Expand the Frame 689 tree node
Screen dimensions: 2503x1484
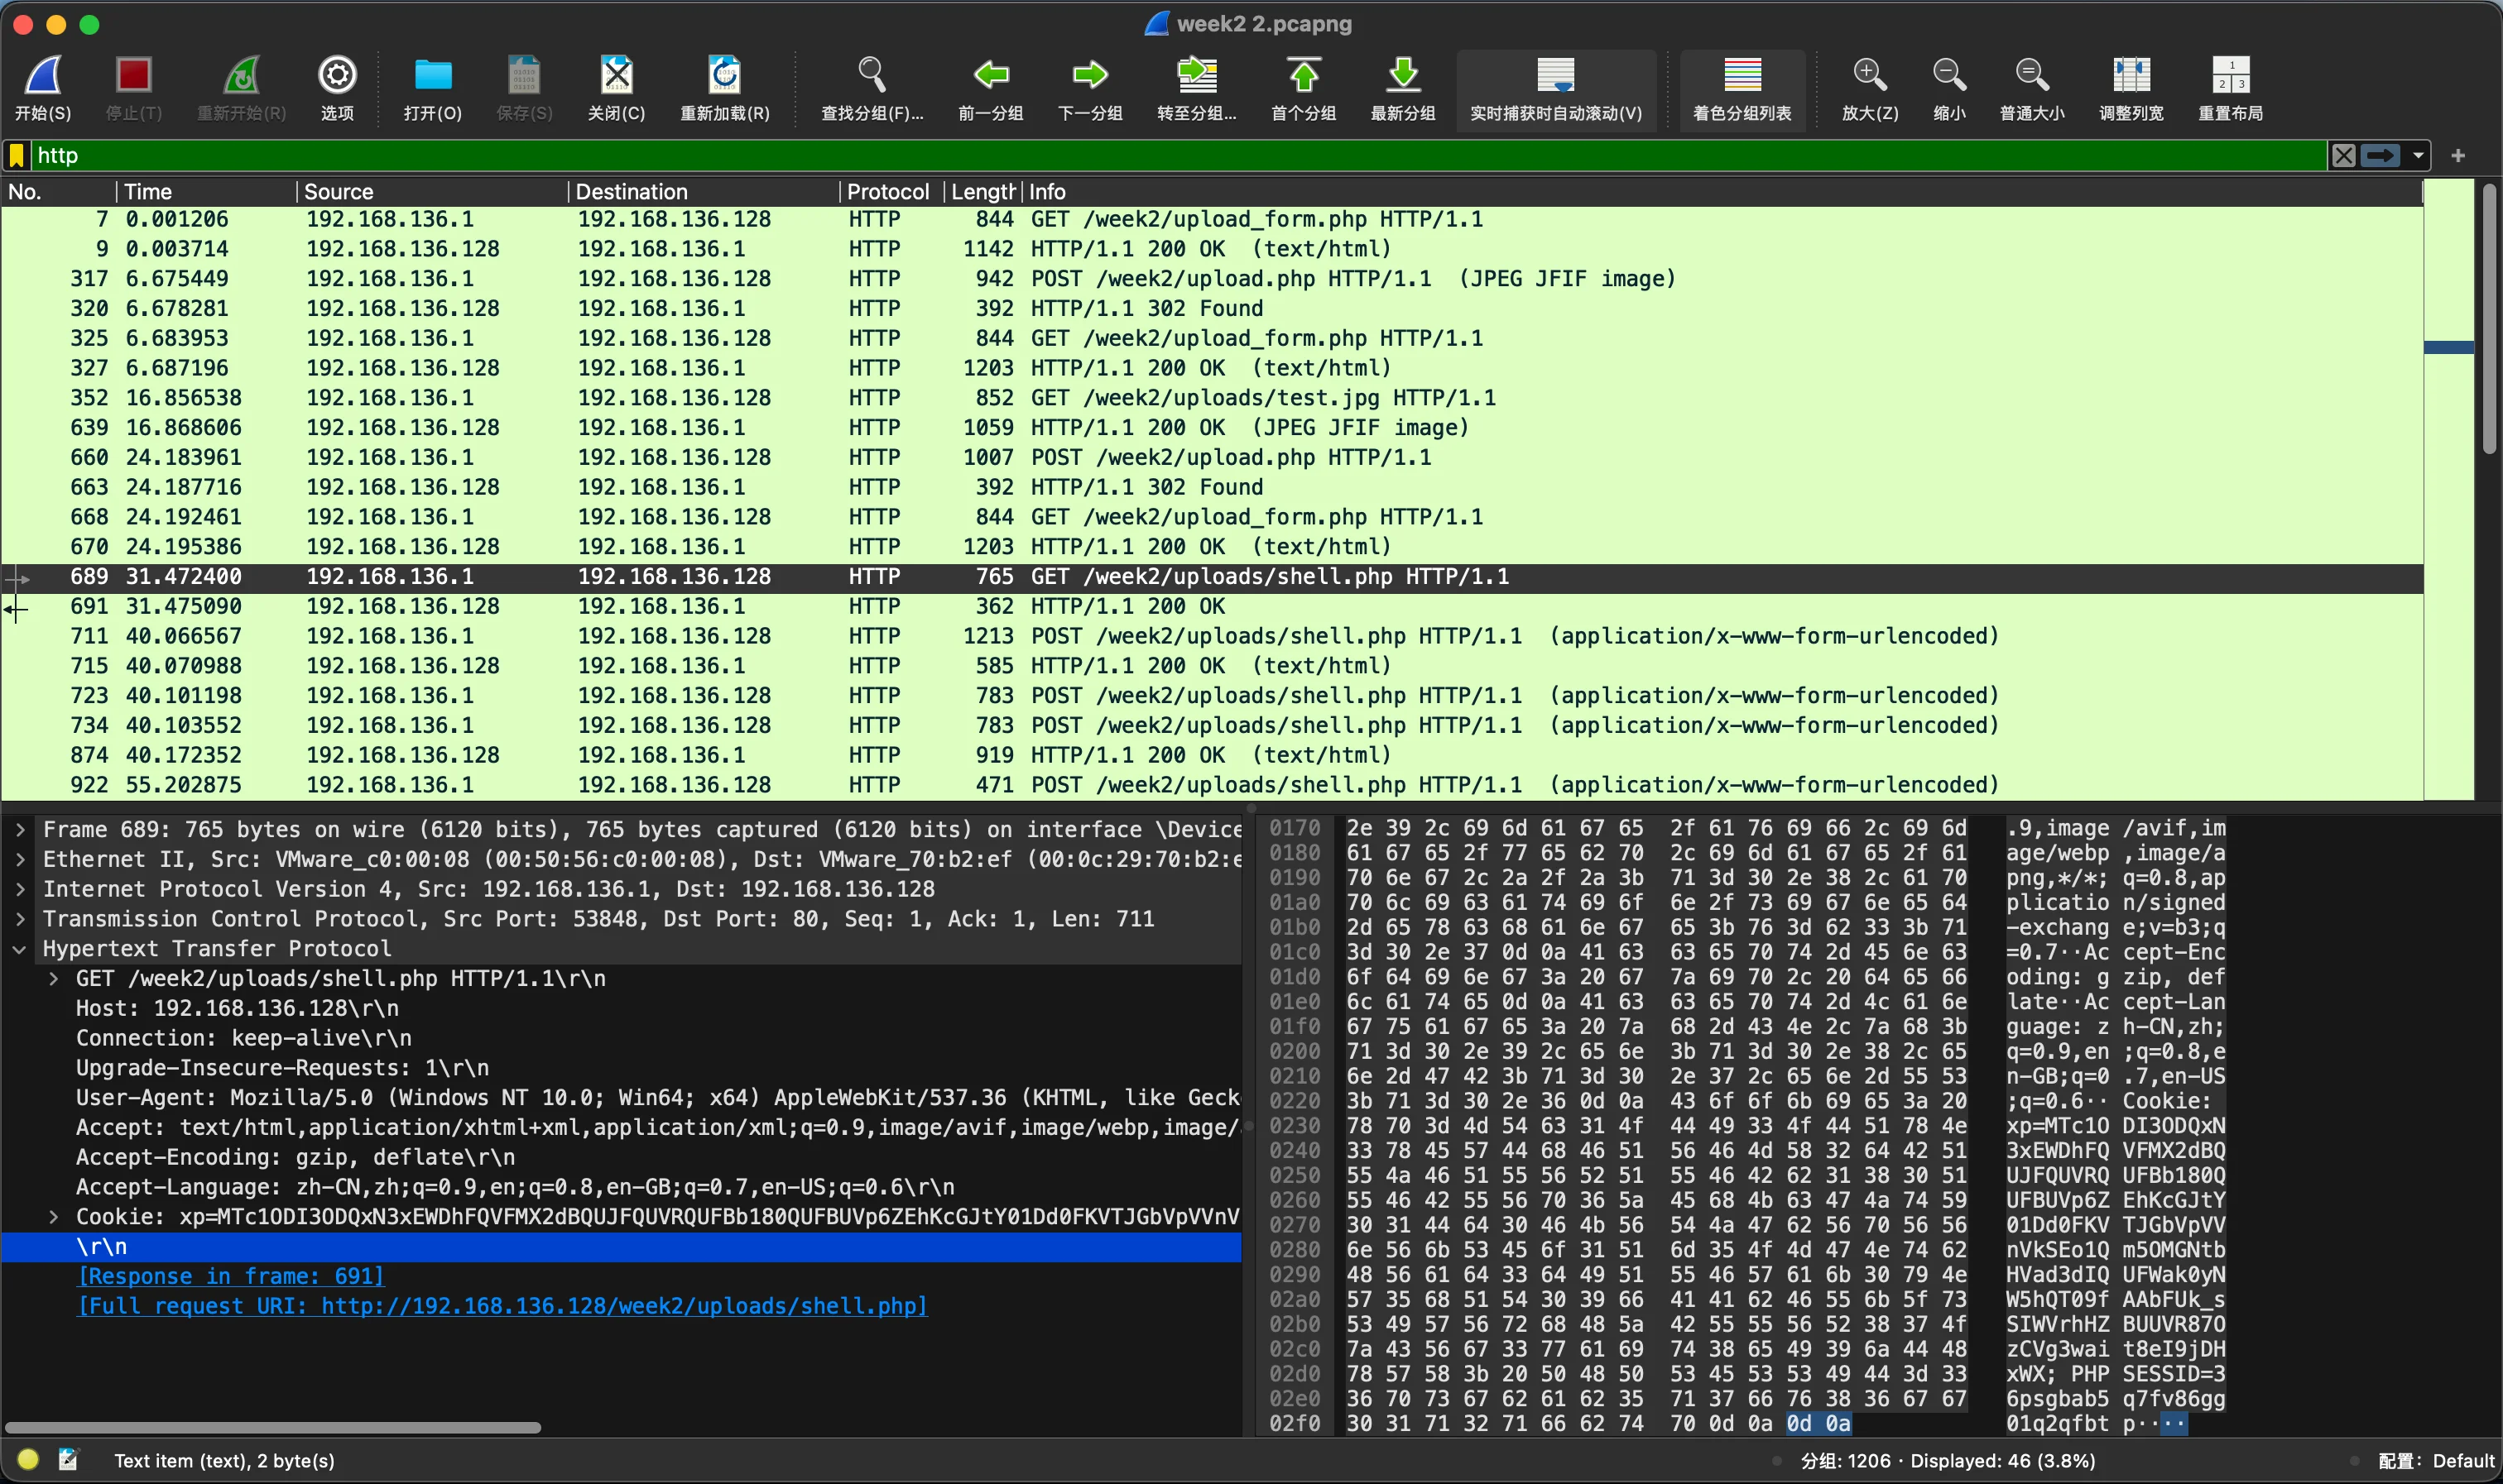point(20,830)
